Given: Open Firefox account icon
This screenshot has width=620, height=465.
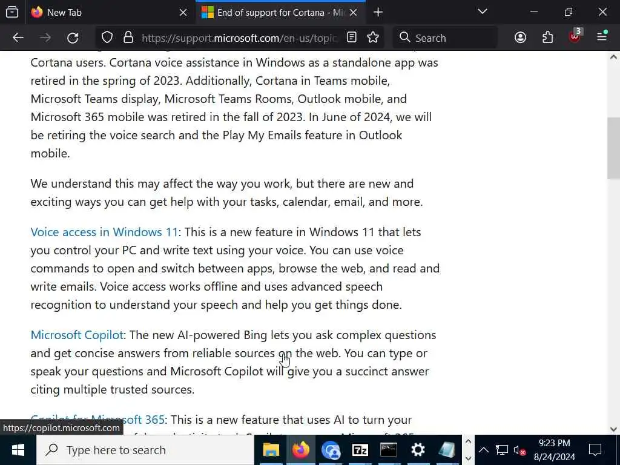Looking at the screenshot, I should pyautogui.click(x=520, y=38).
